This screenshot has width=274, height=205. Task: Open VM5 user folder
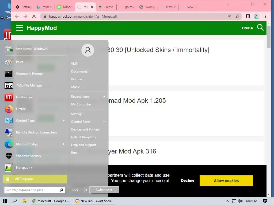[x=74, y=64]
